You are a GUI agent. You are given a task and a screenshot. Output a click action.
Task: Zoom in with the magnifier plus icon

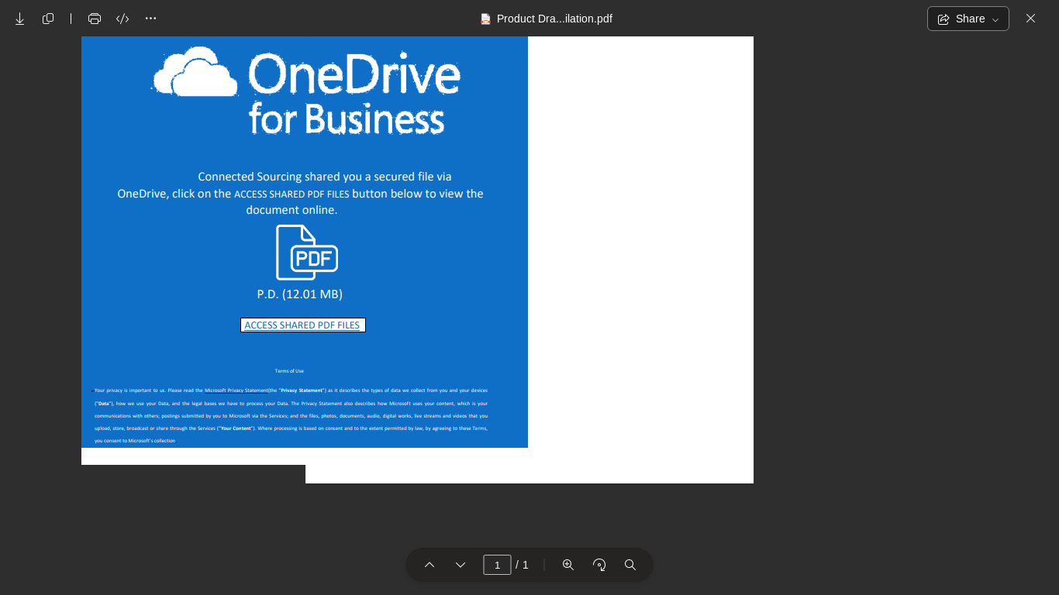[x=568, y=565]
